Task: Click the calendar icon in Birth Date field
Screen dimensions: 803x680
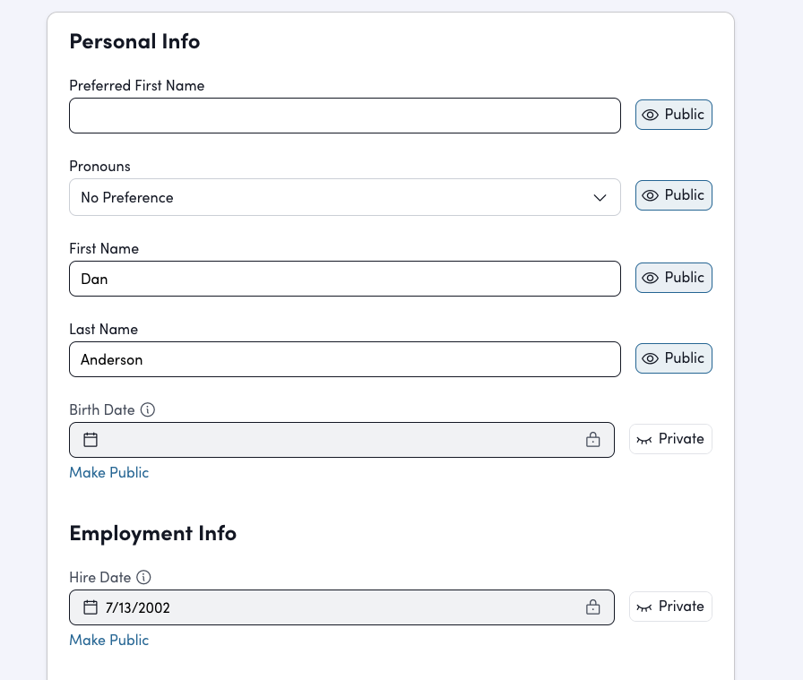Action: tap(91, 440)
